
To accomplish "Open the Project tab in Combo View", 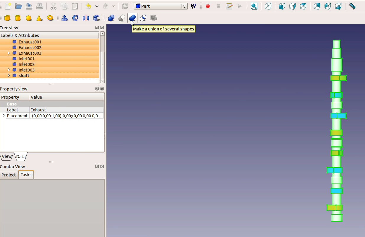I will (x=9, y=175).
